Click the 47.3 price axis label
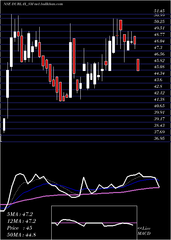This screenshot has width=171, height=240. (x=158, y=47)
